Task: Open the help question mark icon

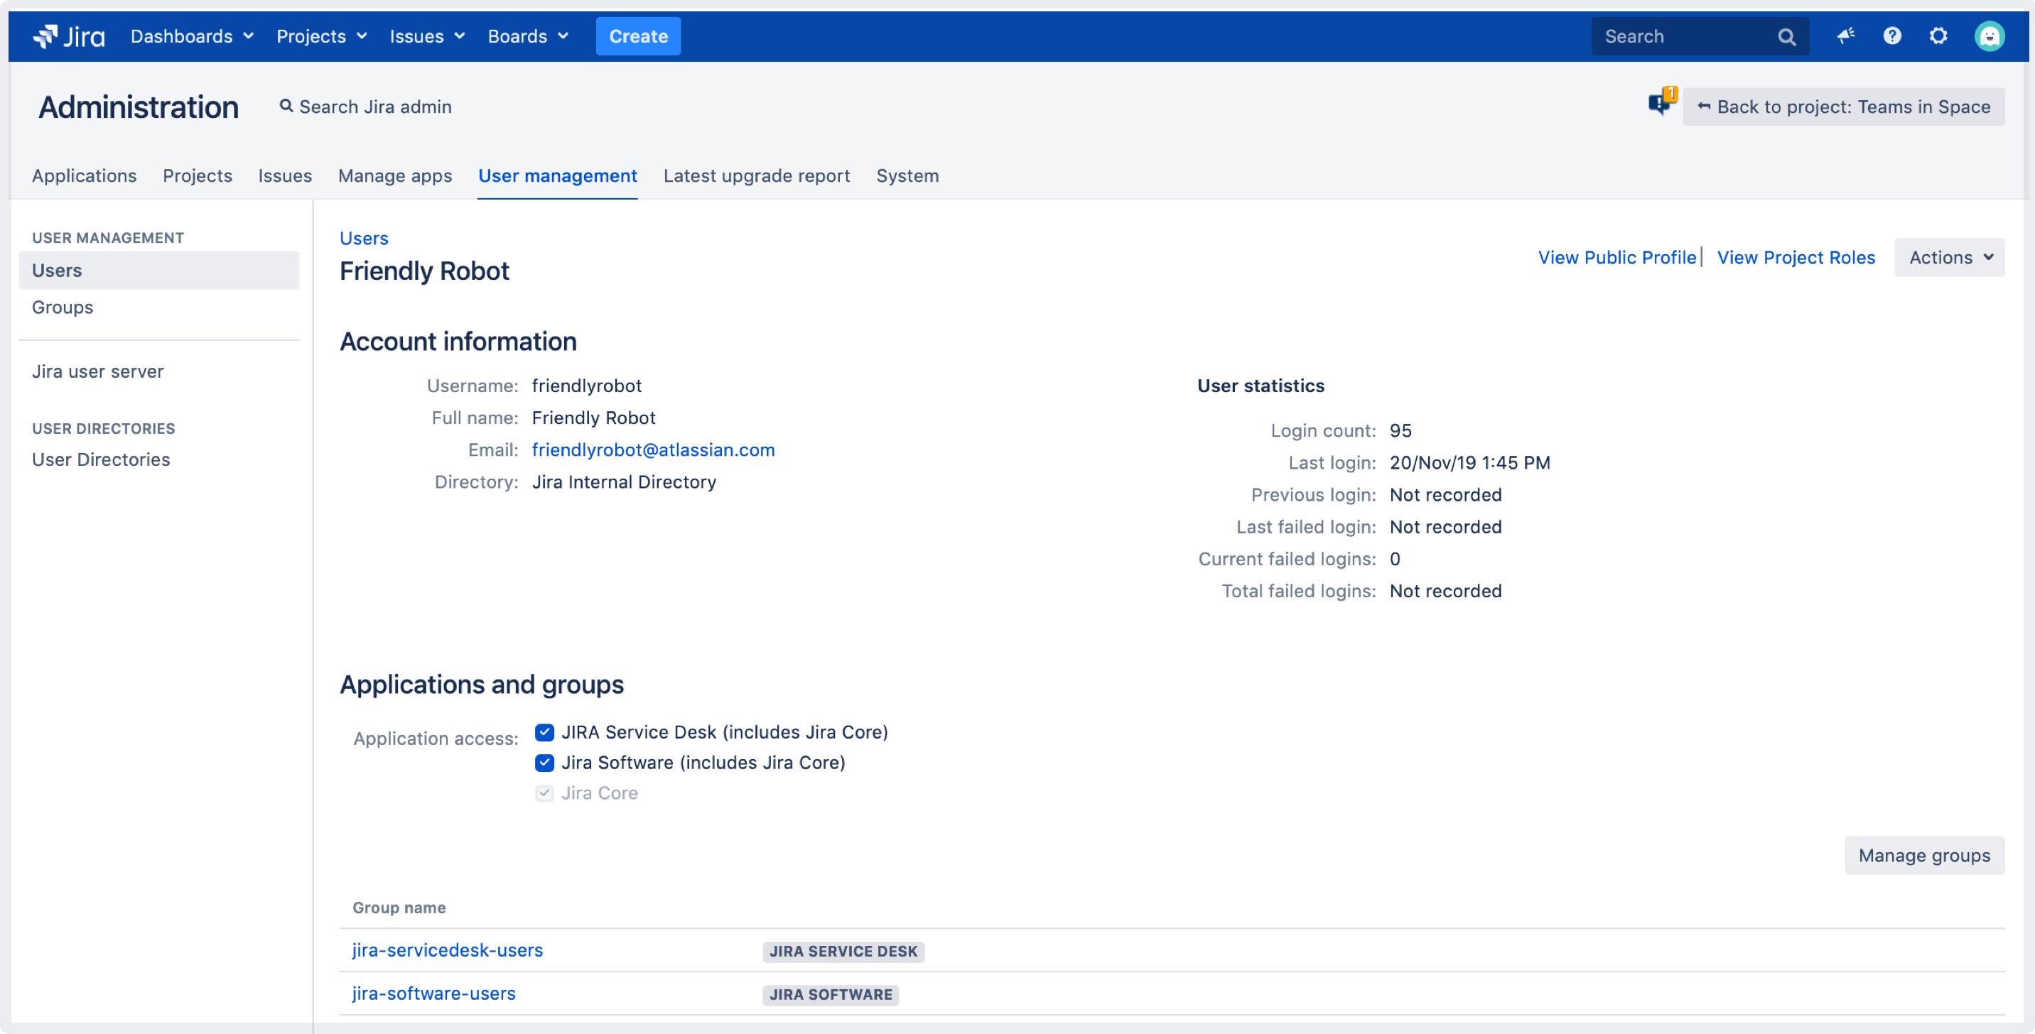Action: (x=1892, y=36)
